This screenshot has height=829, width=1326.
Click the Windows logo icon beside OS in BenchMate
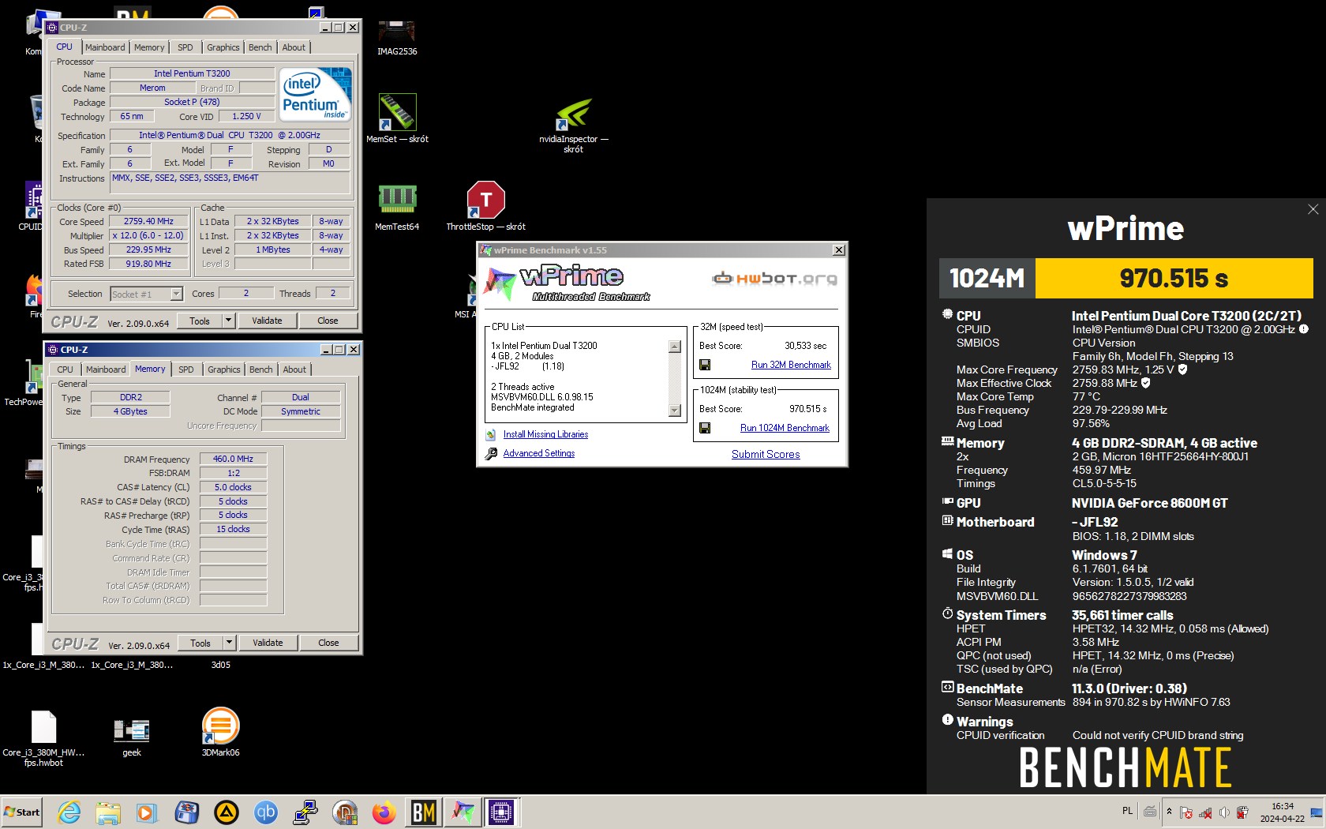coord(947,554)
